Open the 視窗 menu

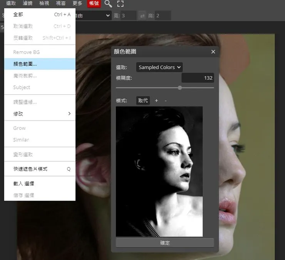(61, 3)
